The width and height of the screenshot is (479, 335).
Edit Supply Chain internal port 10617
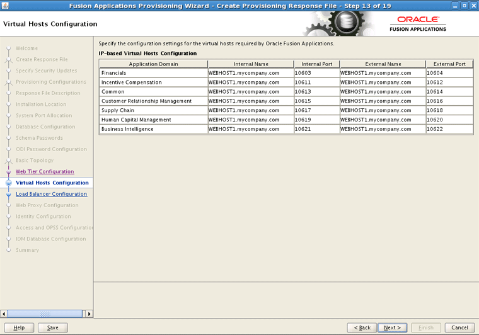click(x=317, y=110)
